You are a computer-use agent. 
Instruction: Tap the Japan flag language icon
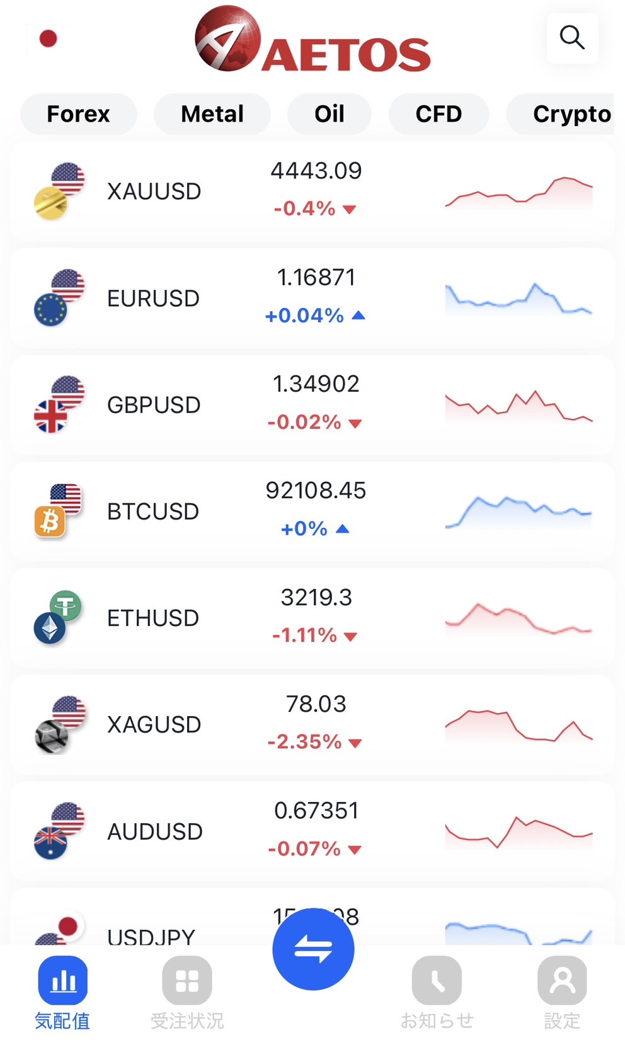pos(48,38)
